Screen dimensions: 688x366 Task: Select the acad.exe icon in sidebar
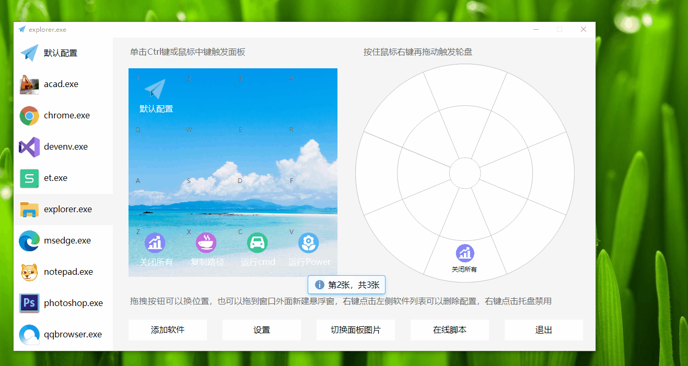29,84
